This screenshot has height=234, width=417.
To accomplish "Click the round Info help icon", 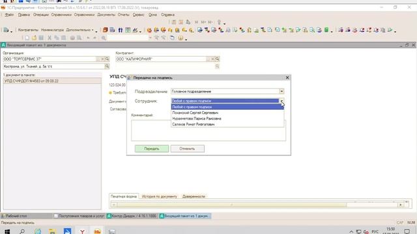I will (x=180, y=38).
